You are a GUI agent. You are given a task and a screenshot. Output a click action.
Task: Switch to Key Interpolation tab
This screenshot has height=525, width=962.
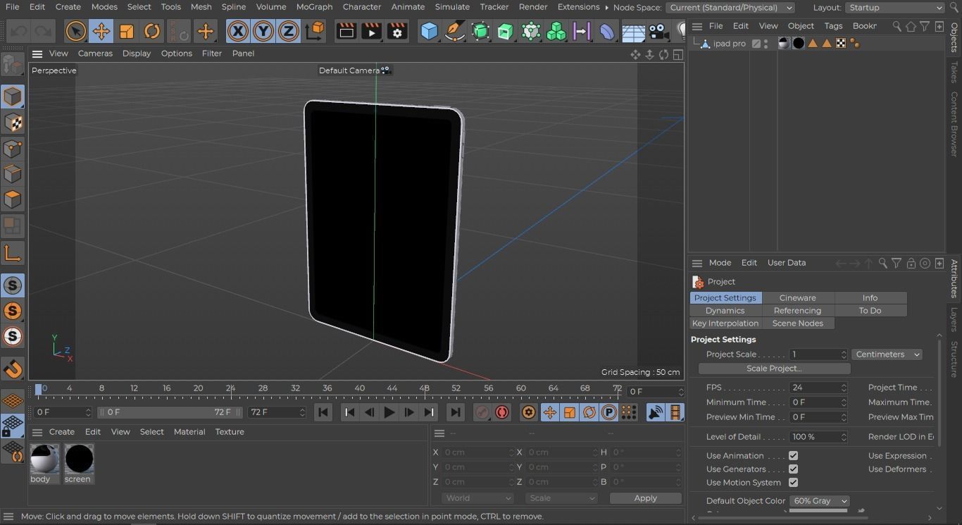pos(725,323)
